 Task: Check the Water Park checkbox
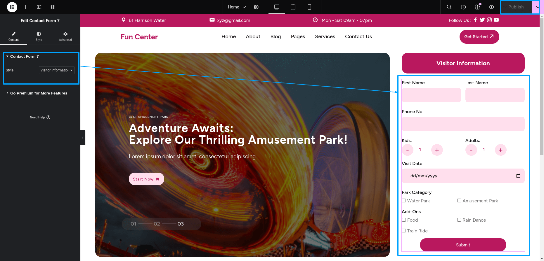point(404,201)
